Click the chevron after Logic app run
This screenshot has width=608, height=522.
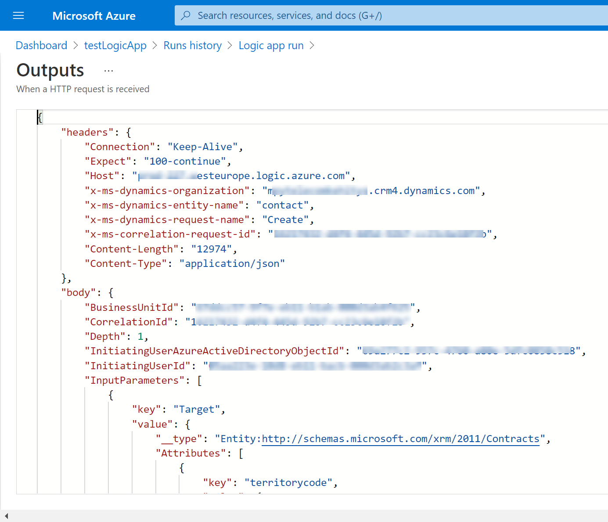coord(312,46)
